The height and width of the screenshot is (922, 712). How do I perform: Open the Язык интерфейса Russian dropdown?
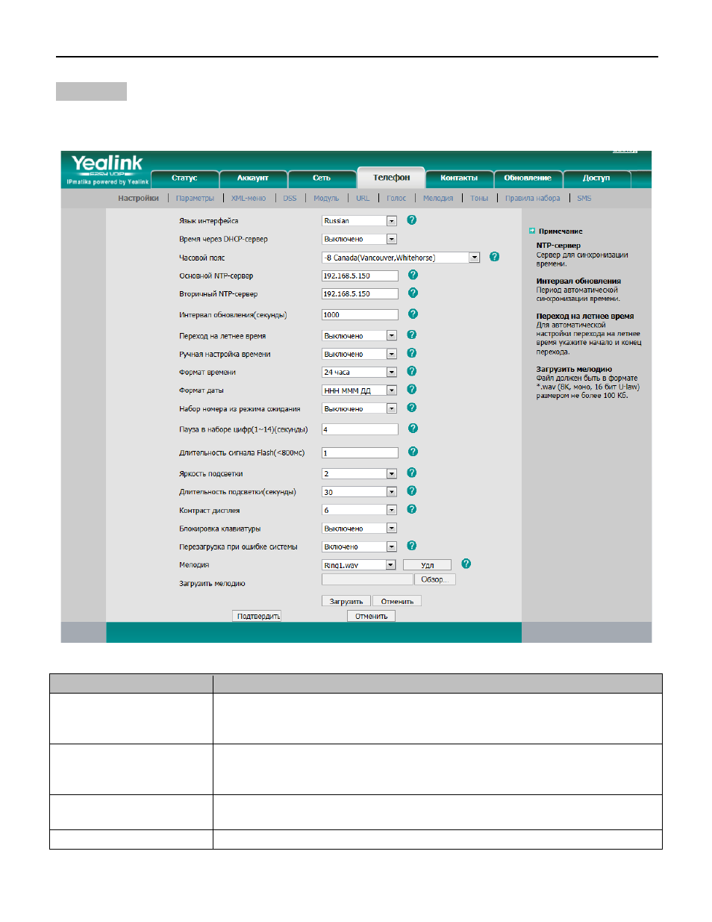pyautogui.click(x=359, y=221)
